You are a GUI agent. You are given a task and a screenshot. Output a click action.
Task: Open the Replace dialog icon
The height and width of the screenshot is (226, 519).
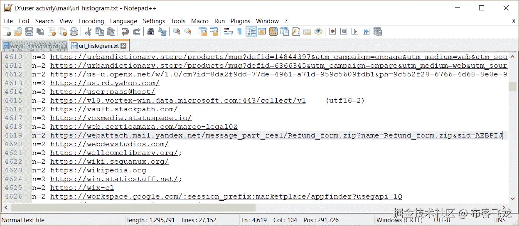(x=162, y=32)
